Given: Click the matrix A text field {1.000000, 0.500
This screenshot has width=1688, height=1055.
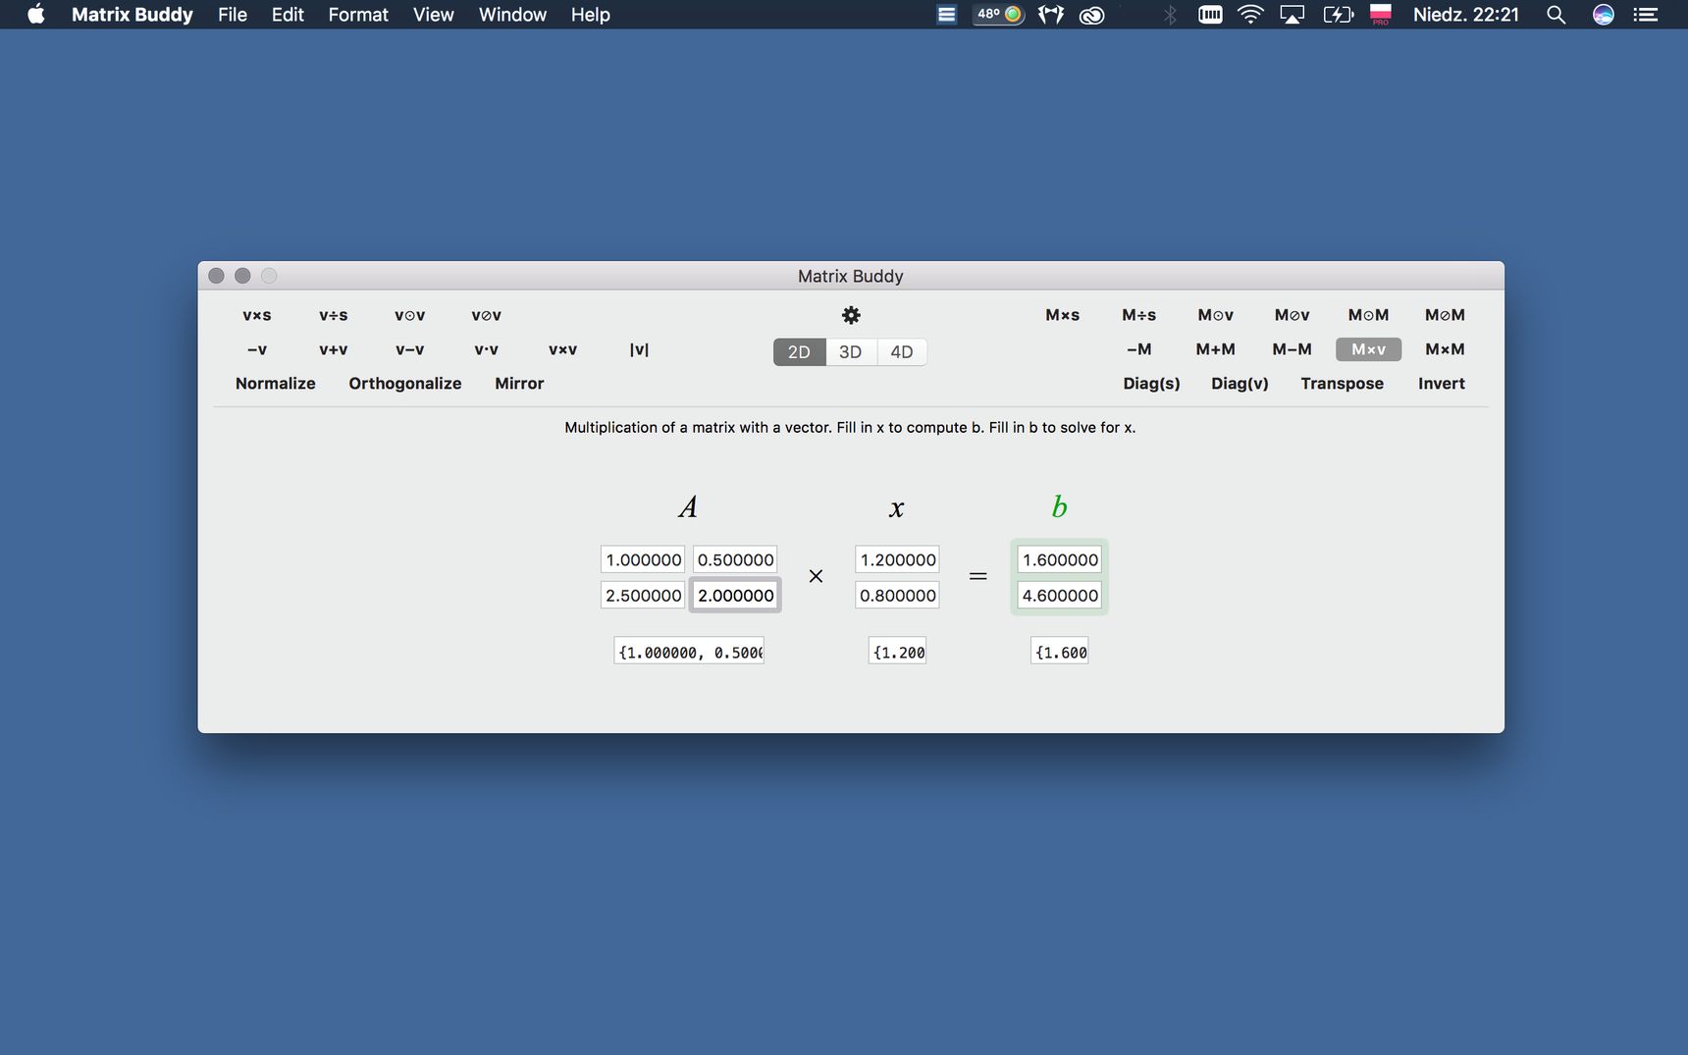Looking at the screenshot, I should tap(689, 652).
